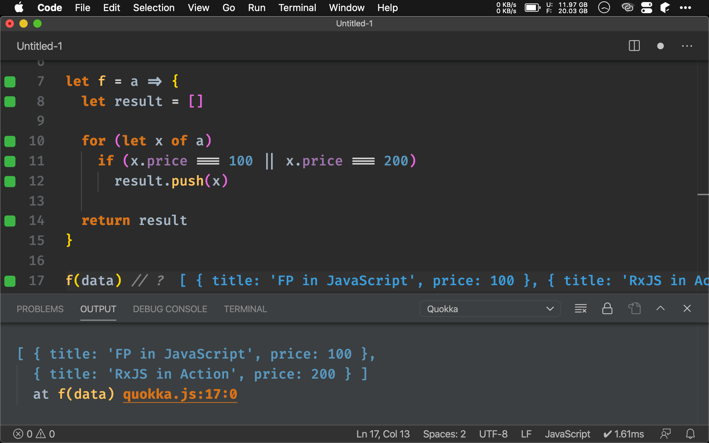Click errors and warnings status indicator
The height and width of the screenshot is (443, 709).
pos(34,434)
